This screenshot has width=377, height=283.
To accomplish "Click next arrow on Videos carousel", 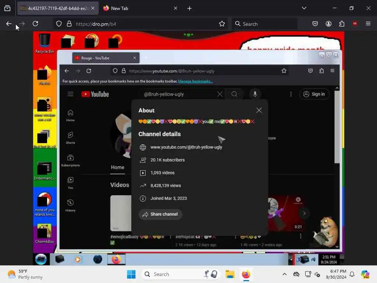I will pos(304,213).
